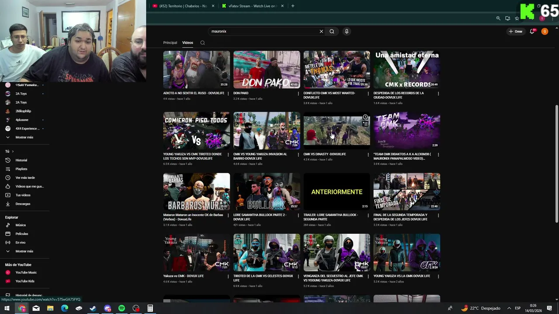Bookmark this page with the star icon
Screen dimensions: 559x314
pos(517,18)
